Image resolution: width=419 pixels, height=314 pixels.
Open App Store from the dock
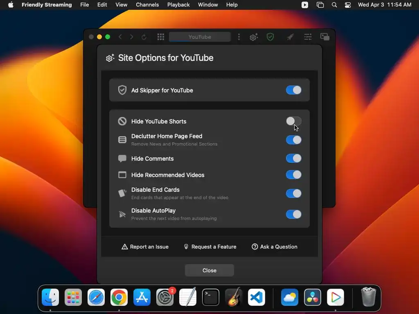142,297
